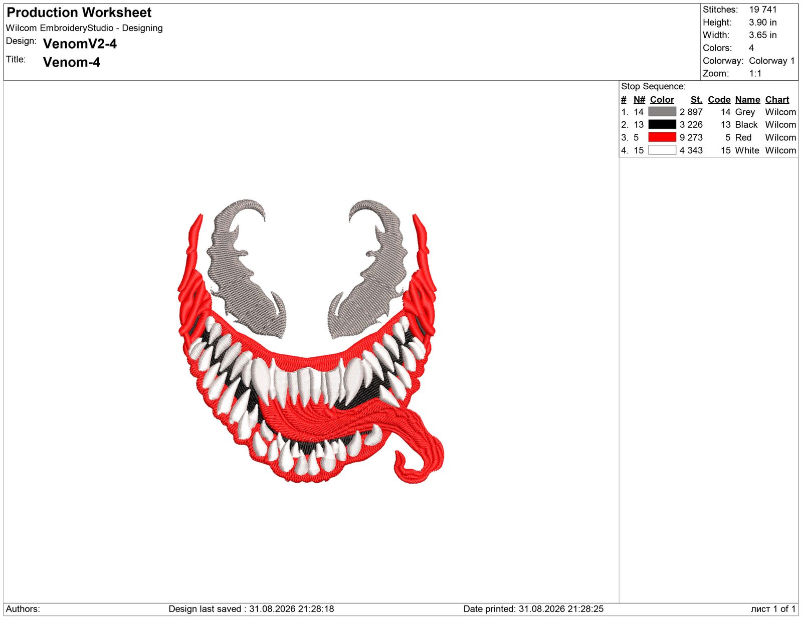The width and height of the screenshot is (802, 617).
Task: Click the "Authors:" footer label
Action: 23,609
